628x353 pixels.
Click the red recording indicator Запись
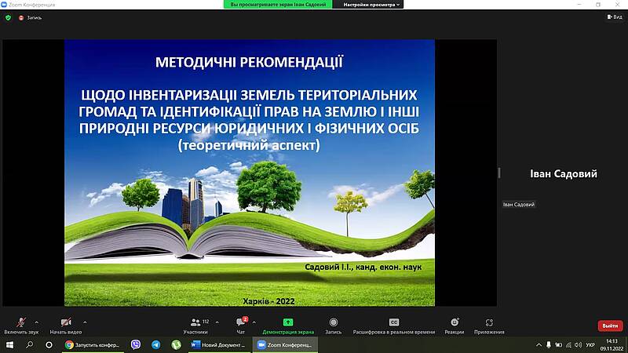tap(30, 17)
